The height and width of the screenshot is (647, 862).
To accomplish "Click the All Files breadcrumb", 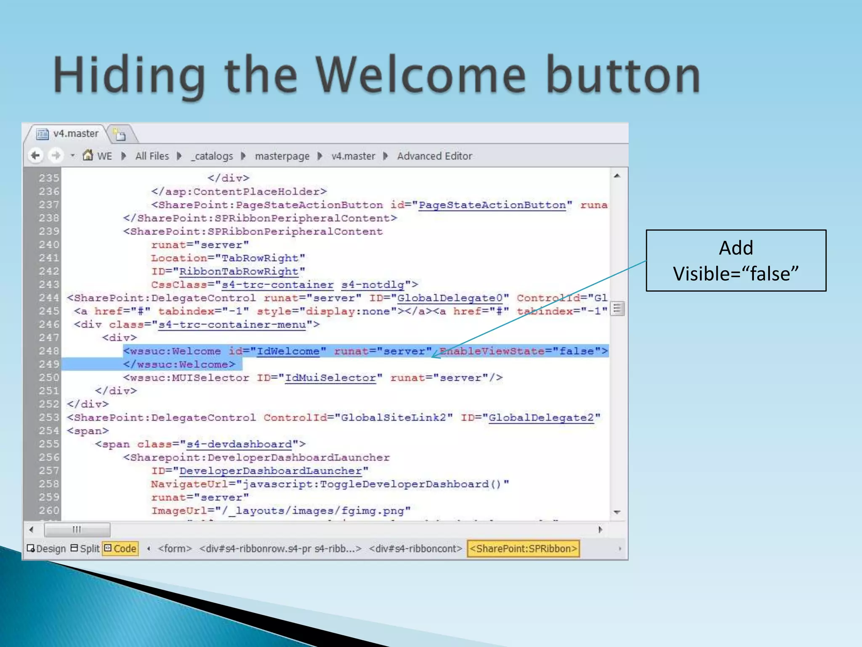I will pos(152,156).
